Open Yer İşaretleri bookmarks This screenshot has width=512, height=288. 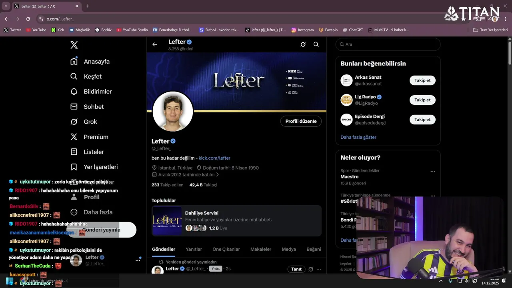tap(94, 167)
